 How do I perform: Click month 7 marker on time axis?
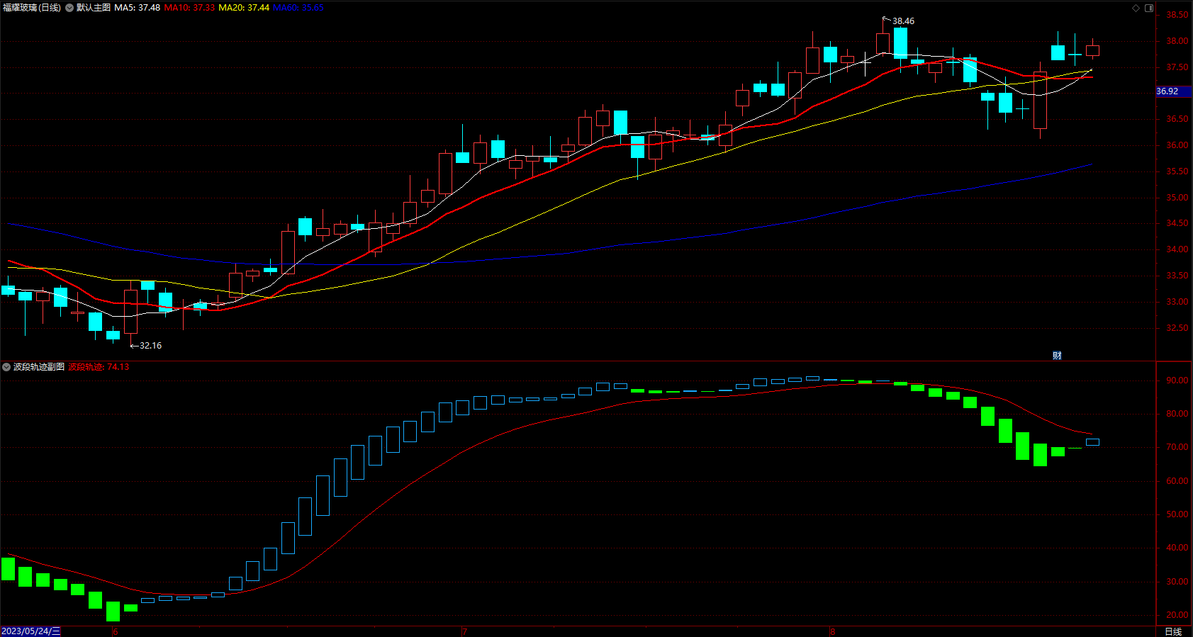tap(464, 631)
